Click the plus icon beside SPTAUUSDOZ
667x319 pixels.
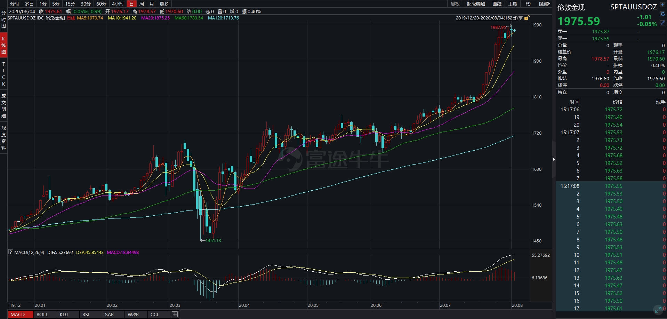click(662, 5)
